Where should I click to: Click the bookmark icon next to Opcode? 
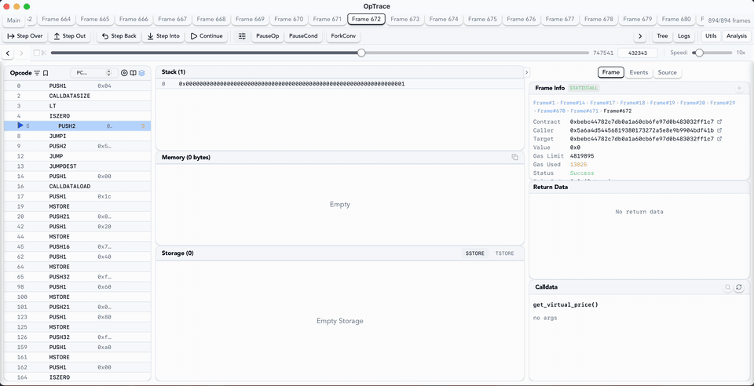pyautogui.click(x=46, y=73)
